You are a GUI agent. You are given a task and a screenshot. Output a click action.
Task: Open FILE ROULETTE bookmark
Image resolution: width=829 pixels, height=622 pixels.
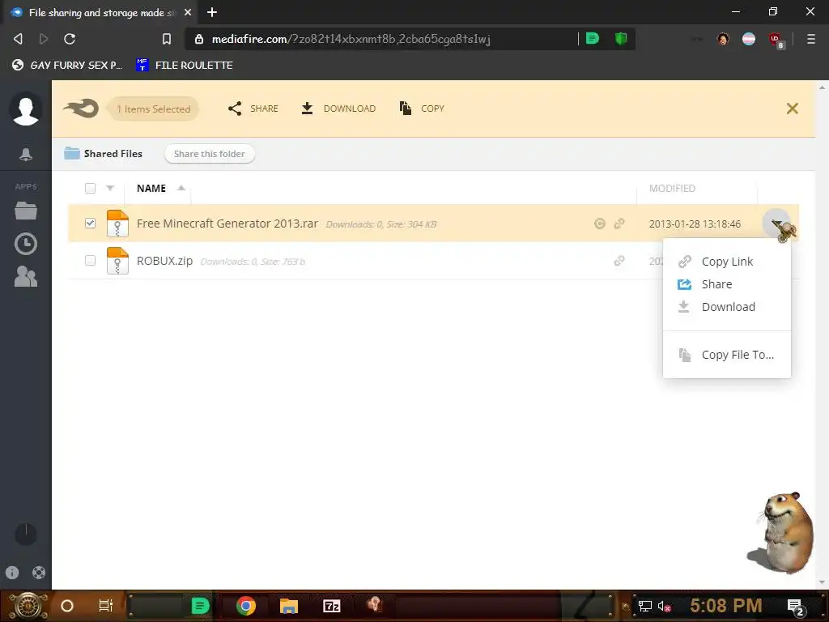point(185,65)
